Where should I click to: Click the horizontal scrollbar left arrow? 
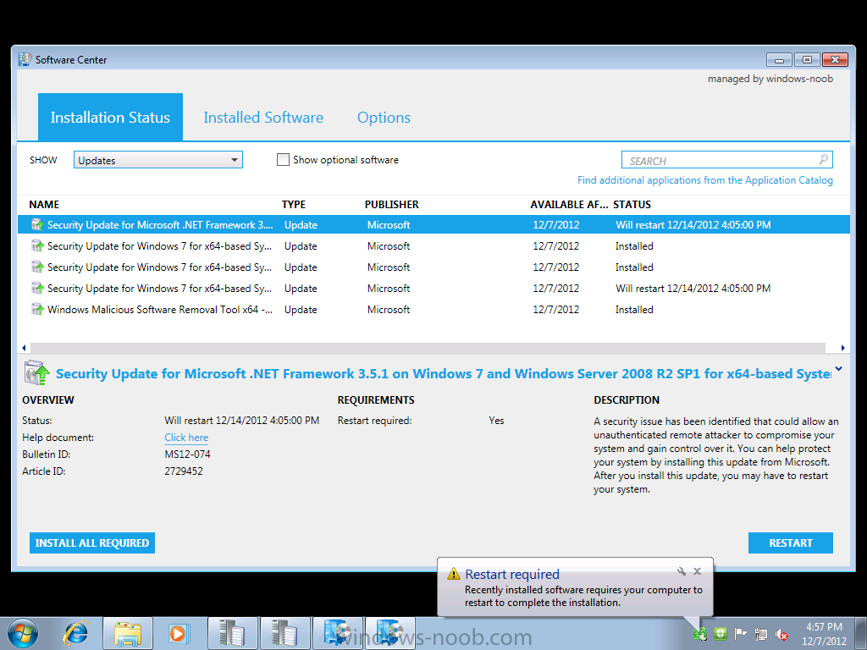24,348
